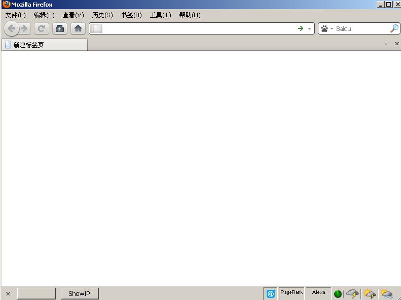This screenshot has width=401, height=300.
Task: Reload the page with the refresh icon
Action: coord(42,28)
